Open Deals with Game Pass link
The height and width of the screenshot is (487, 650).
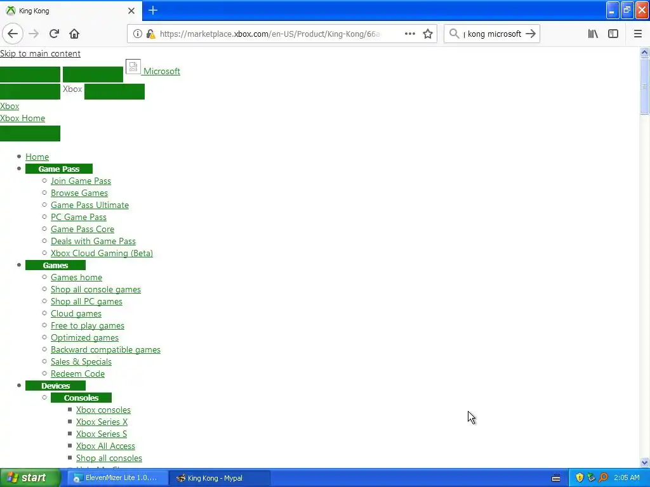[93, 241]
